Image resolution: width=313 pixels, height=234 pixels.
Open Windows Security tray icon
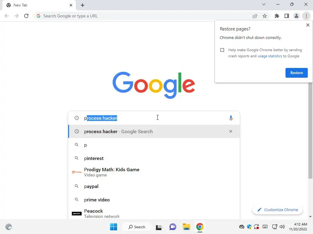point(249,227)
